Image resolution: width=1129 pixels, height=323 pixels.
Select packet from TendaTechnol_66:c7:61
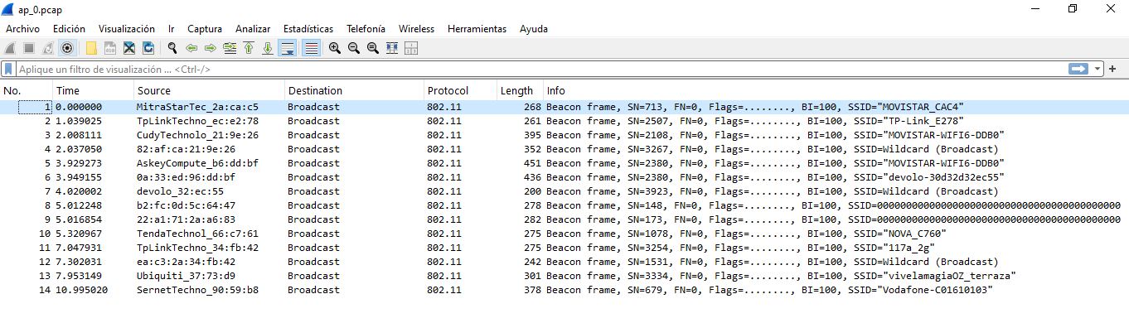[564, 234]
